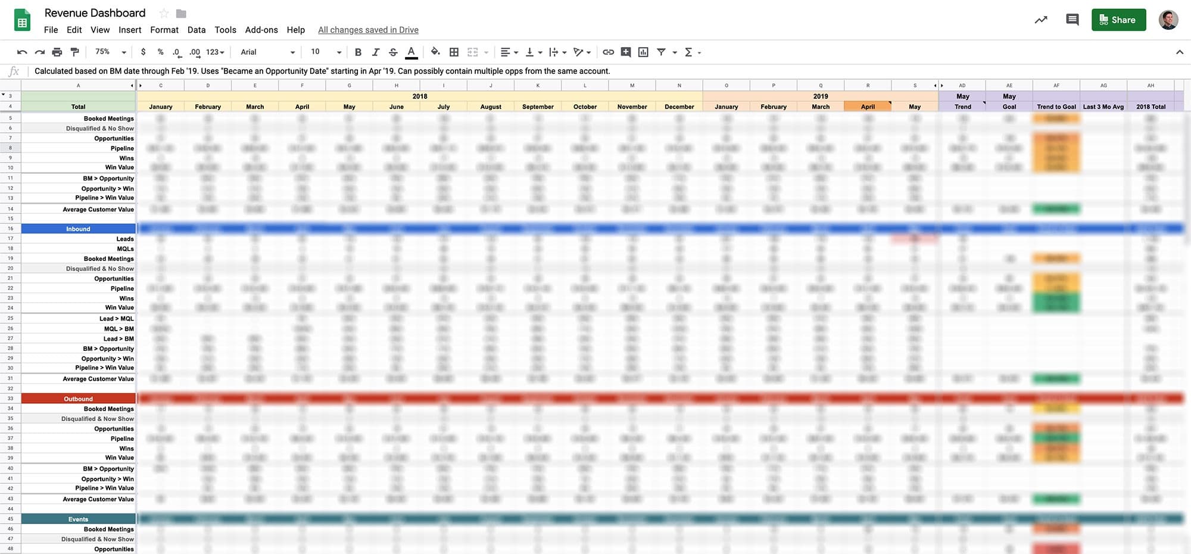
Task: Open the text color picker
Action: click(x=411, y=52)
